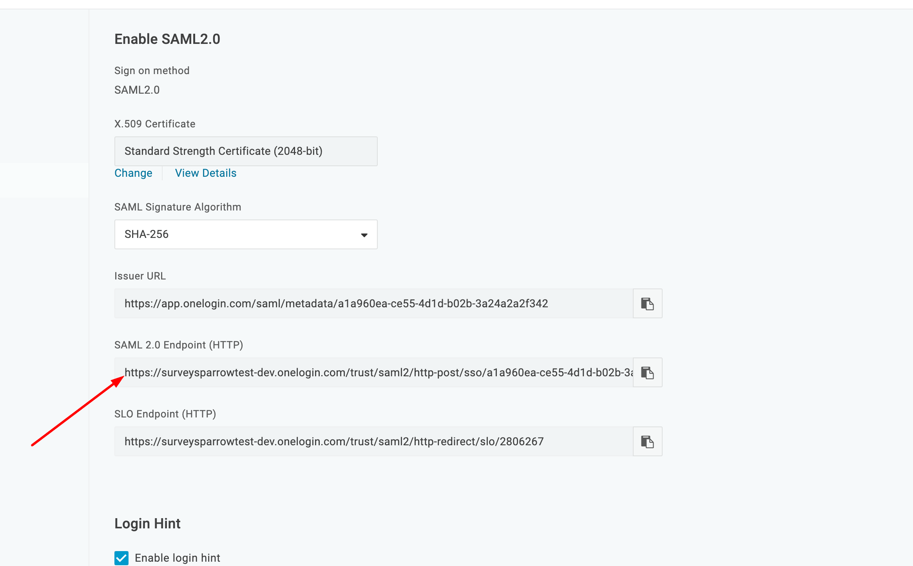Copy the SAML 2.0 Endpoint URL
This screenshot has width=913, height=566.
click(647, 373)
